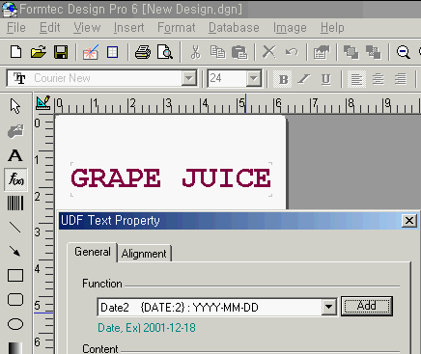Select the GRAPE JUICE text object
The height and width of the screenshot is (354, 421).
(171, 178)
